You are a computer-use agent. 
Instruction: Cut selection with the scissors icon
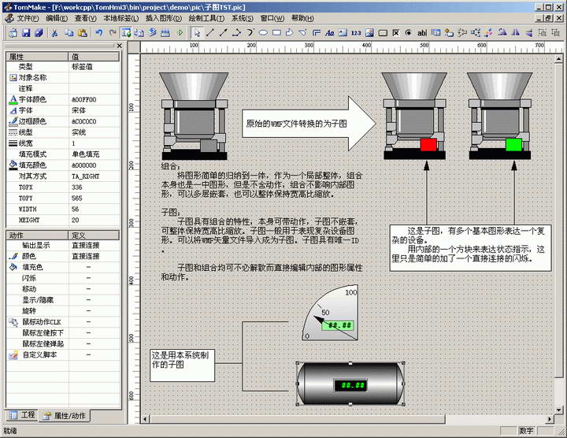(x=54, y=33)
